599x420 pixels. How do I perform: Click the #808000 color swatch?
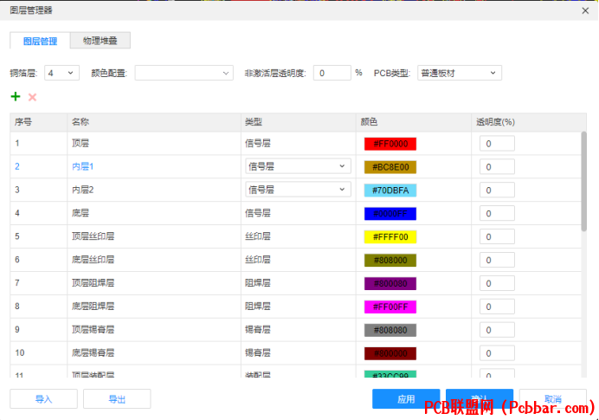point(390,261)
